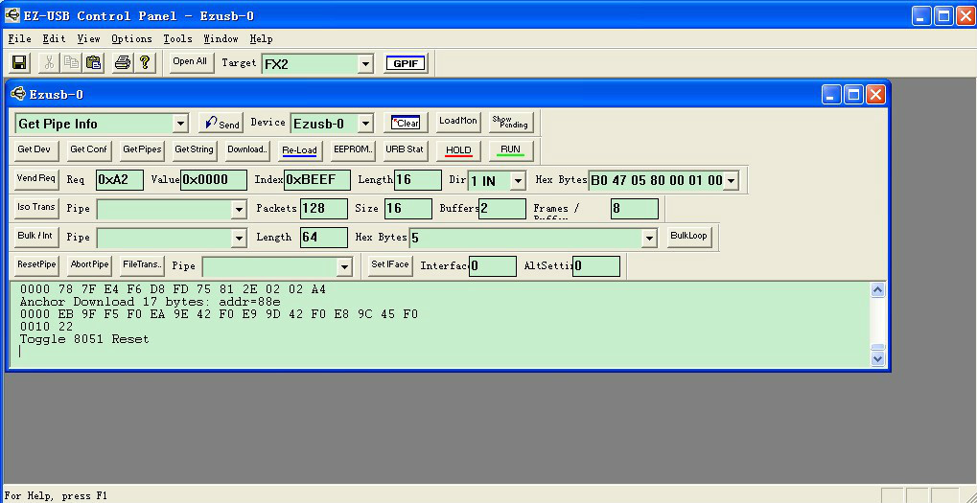Click the Paste clipboard icon

(93, 62)
